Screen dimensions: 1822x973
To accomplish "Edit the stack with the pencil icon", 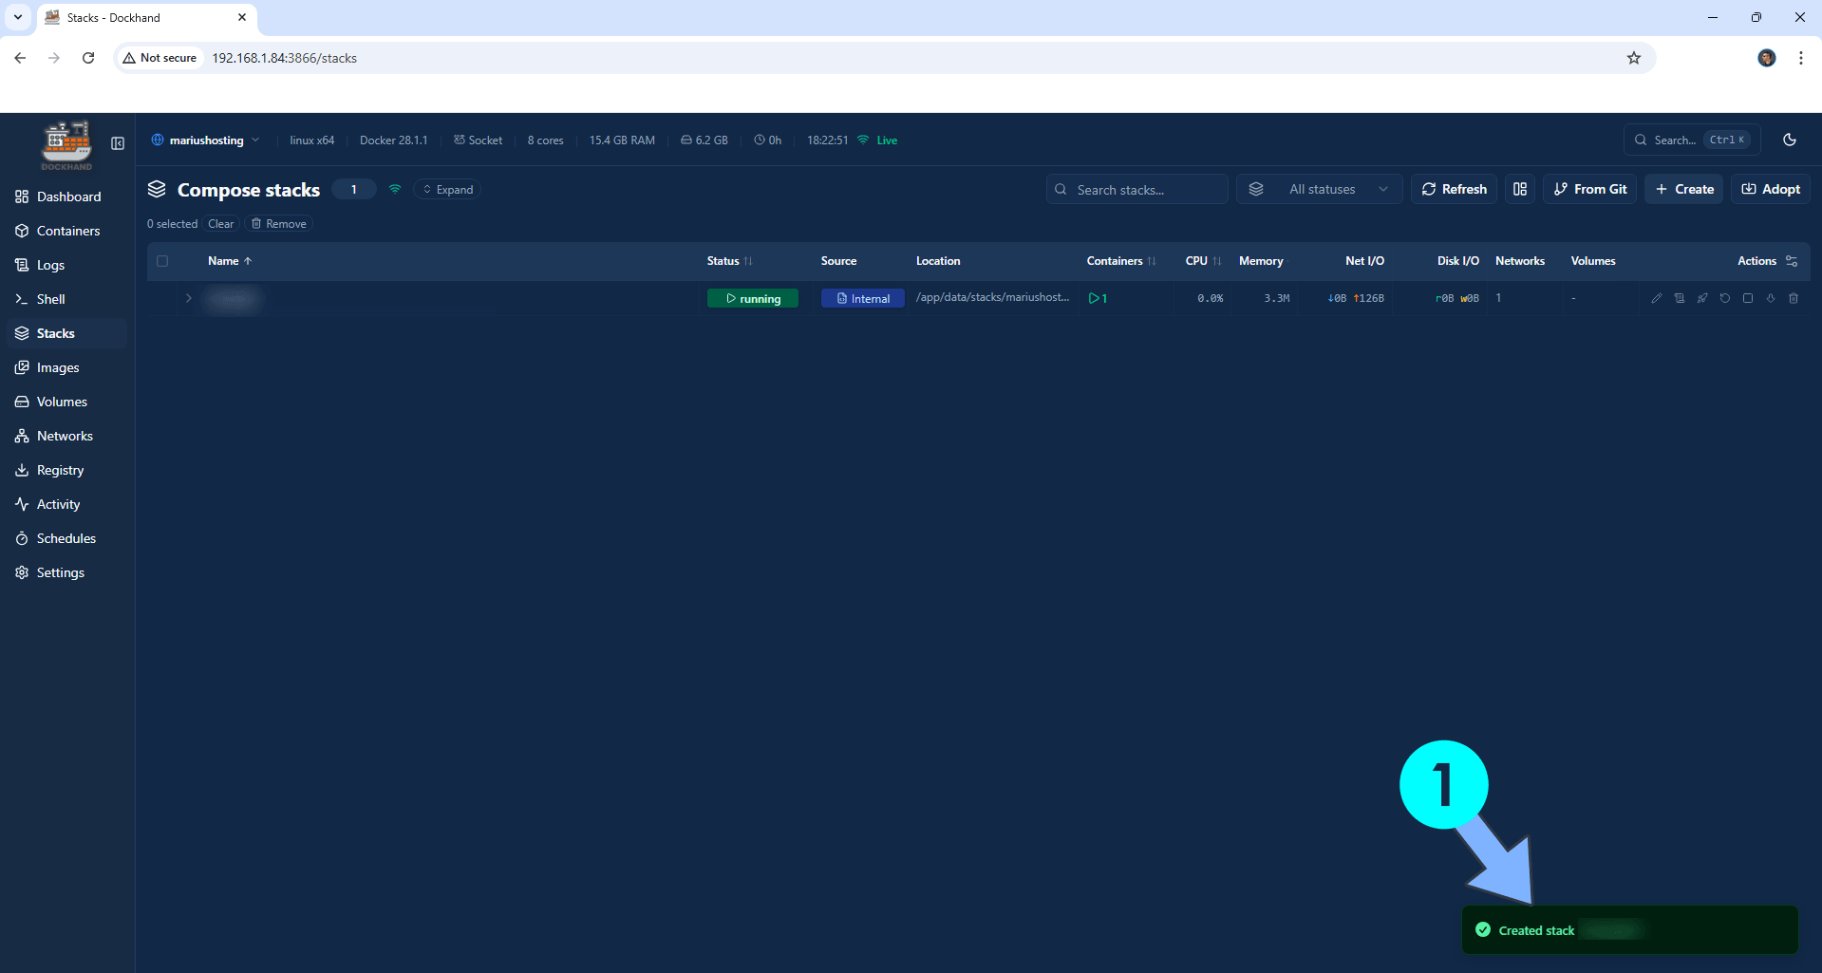I will coord(1657,298).
